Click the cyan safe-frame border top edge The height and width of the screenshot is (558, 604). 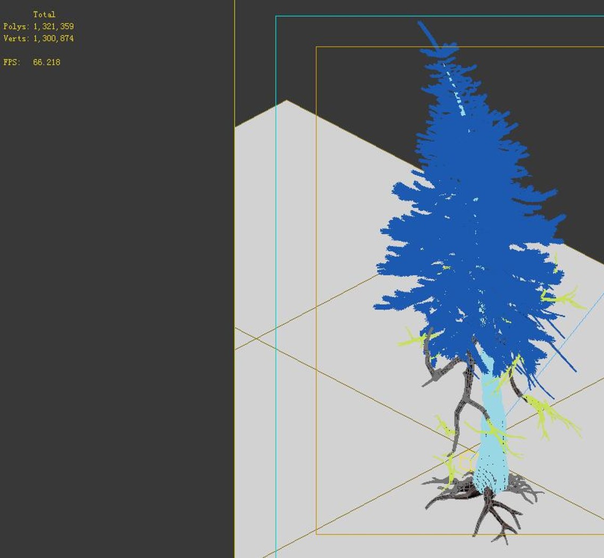tap(439, 16)
